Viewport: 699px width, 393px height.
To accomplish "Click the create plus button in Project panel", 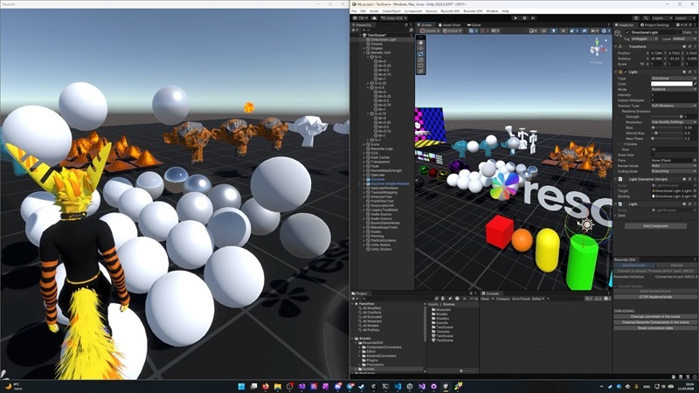I will [x=354, y=299].
